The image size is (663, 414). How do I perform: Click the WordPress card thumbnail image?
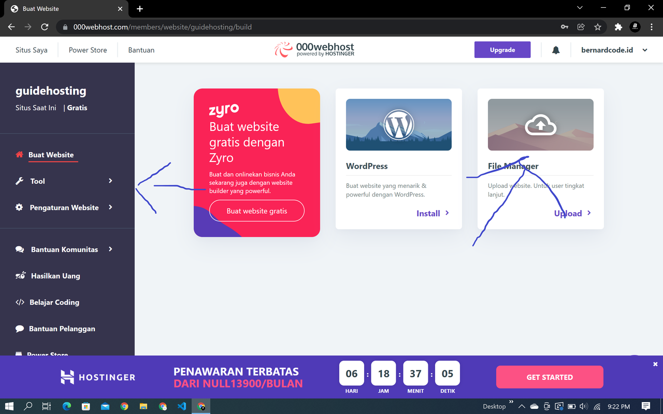(x=399, y=125)
